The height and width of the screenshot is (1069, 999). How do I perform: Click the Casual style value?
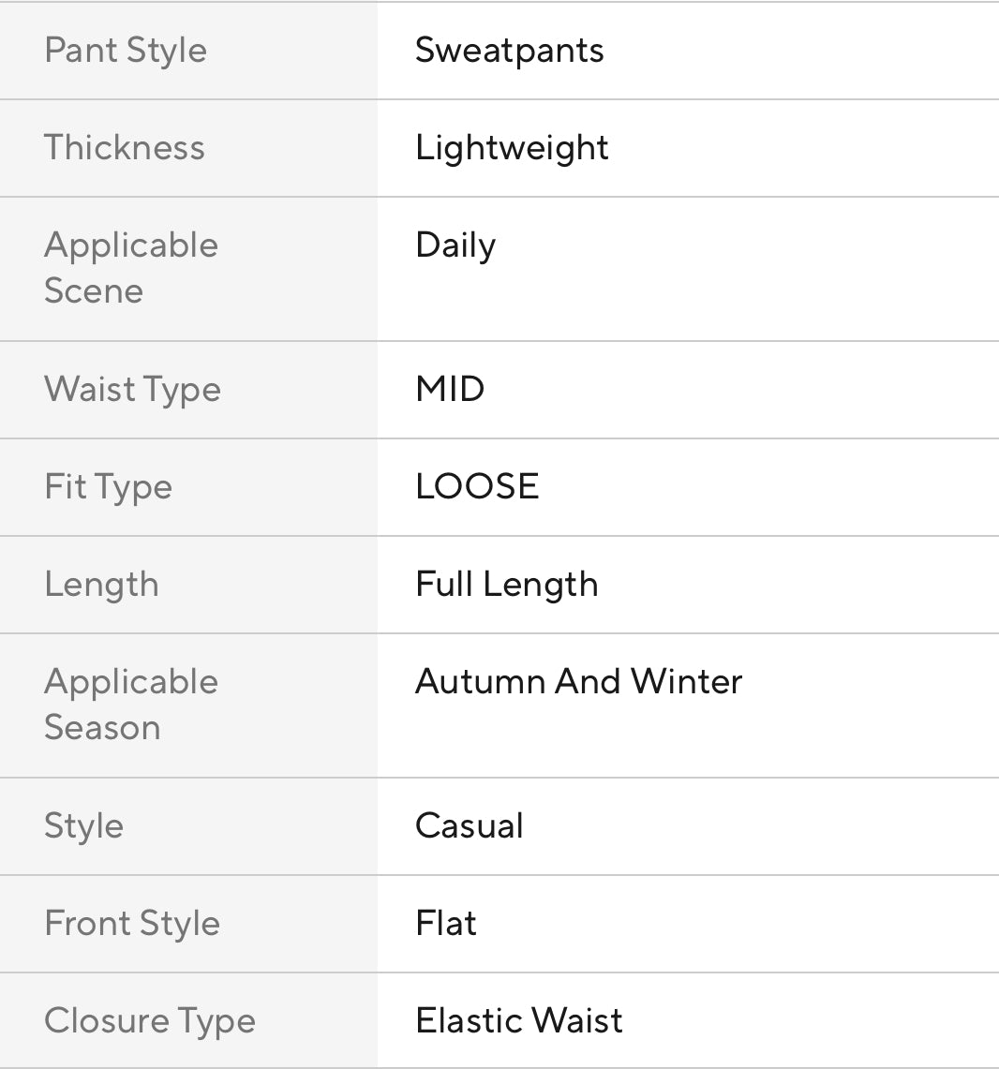pyautogui.click(x=469, y=826)
